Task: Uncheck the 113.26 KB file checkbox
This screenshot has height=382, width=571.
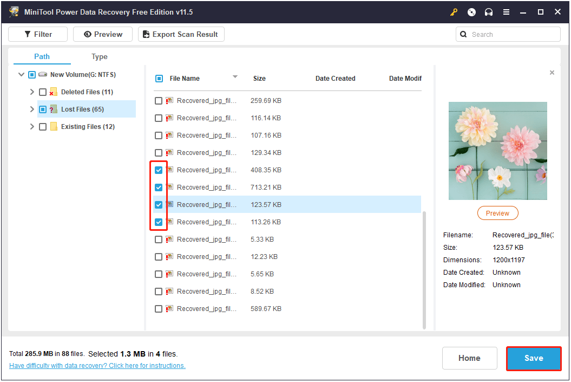Action: click(159, 222)
